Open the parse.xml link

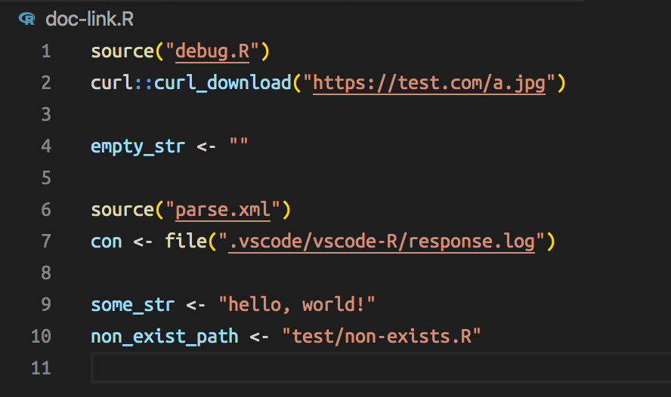(223, 211)
